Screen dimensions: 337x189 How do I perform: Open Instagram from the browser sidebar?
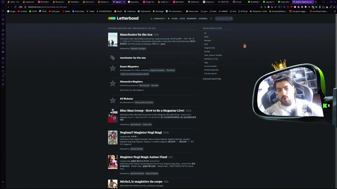(x=3, y=43)
